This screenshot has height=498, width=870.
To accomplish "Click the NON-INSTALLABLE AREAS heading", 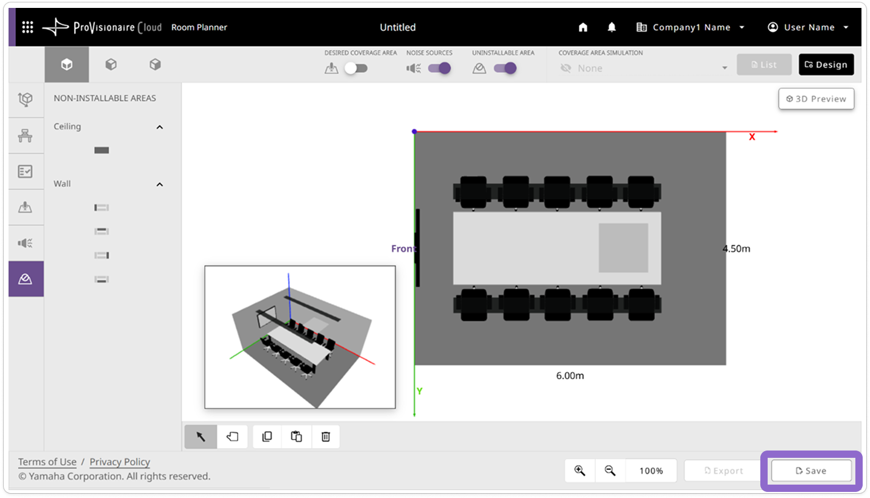I will [x=105, y=98].
